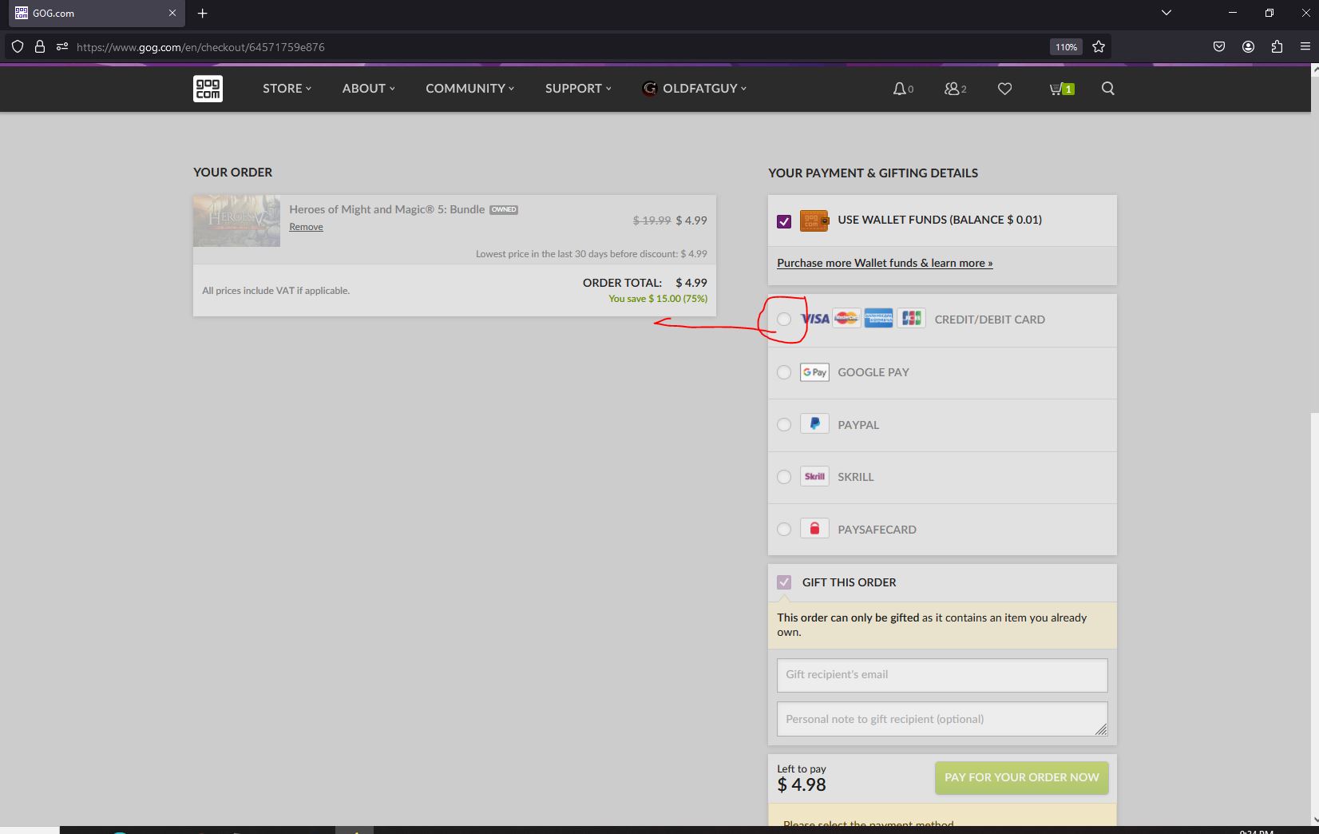The width and height of the screenshot is (1319, 834).
Task: Bookmark this page with star icon
Action: [x=1099, y=46]
